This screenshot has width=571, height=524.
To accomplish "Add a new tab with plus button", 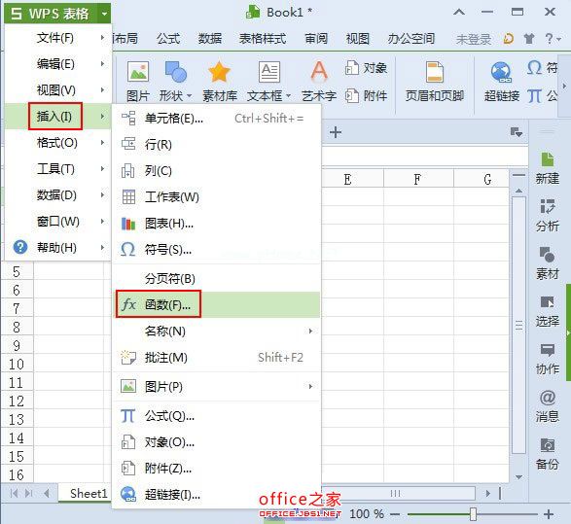I will click(336, 132).
